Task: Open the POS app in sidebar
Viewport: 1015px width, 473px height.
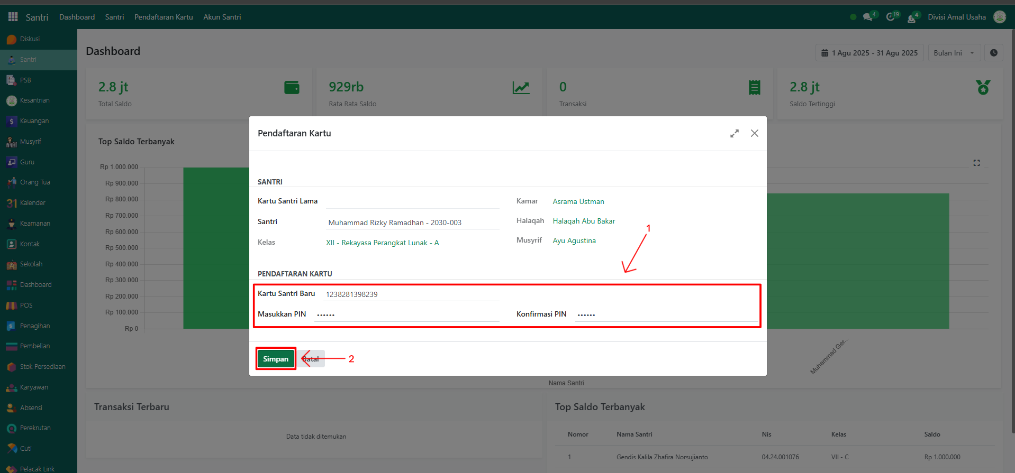Action: coord(26,305)
